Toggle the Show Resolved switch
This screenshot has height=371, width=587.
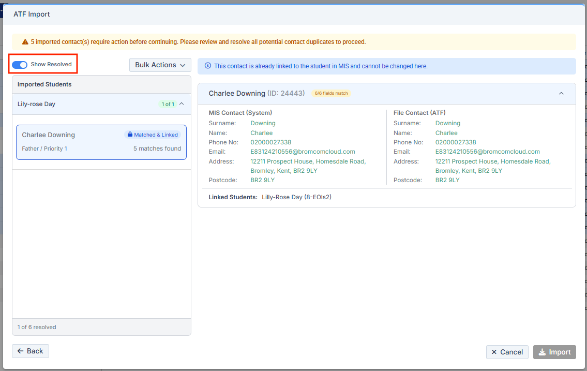click(x=20, y=65)
